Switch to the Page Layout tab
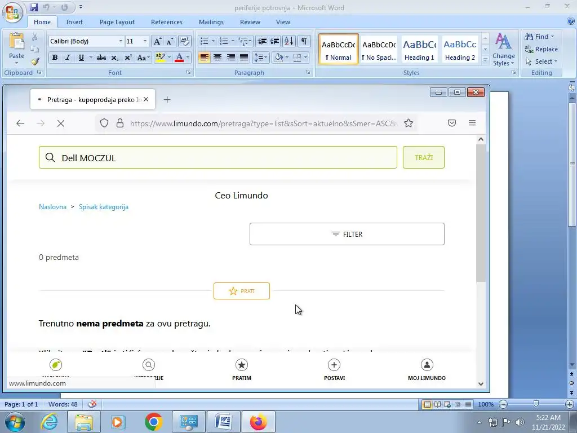The width and height of the screenshot is (577, 433). point(117,22)
